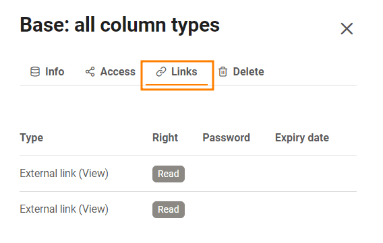
Task: Switch to the Access tab
Action: (x=110, y=71)
